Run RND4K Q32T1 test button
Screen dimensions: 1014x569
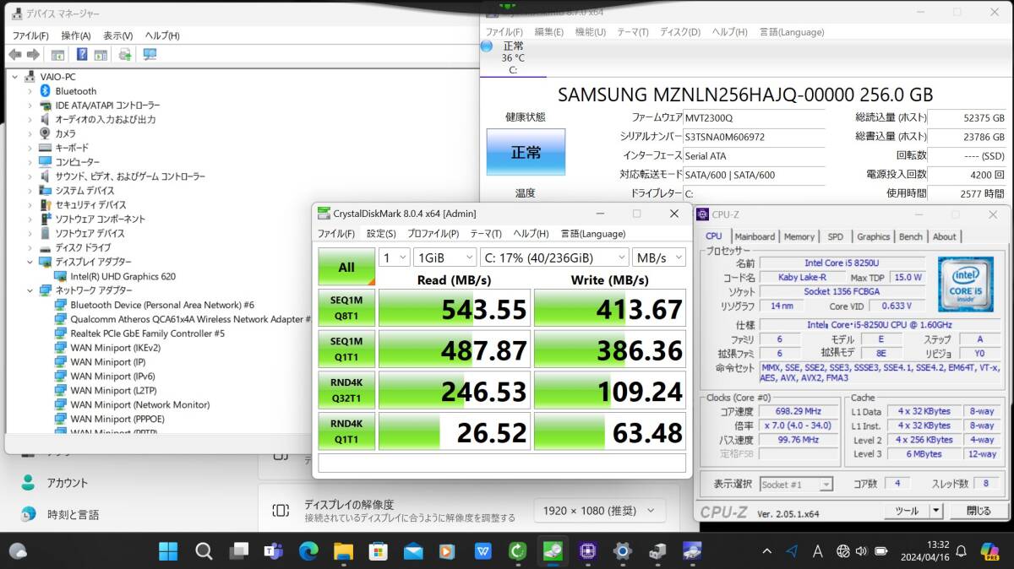tap(346, 390)
